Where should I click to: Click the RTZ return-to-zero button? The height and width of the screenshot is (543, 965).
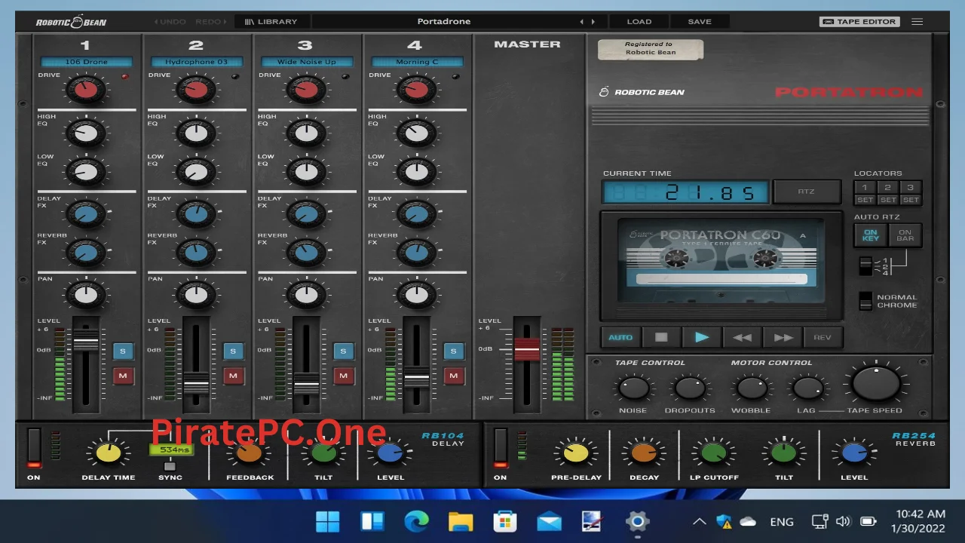[x=807, y=192]
